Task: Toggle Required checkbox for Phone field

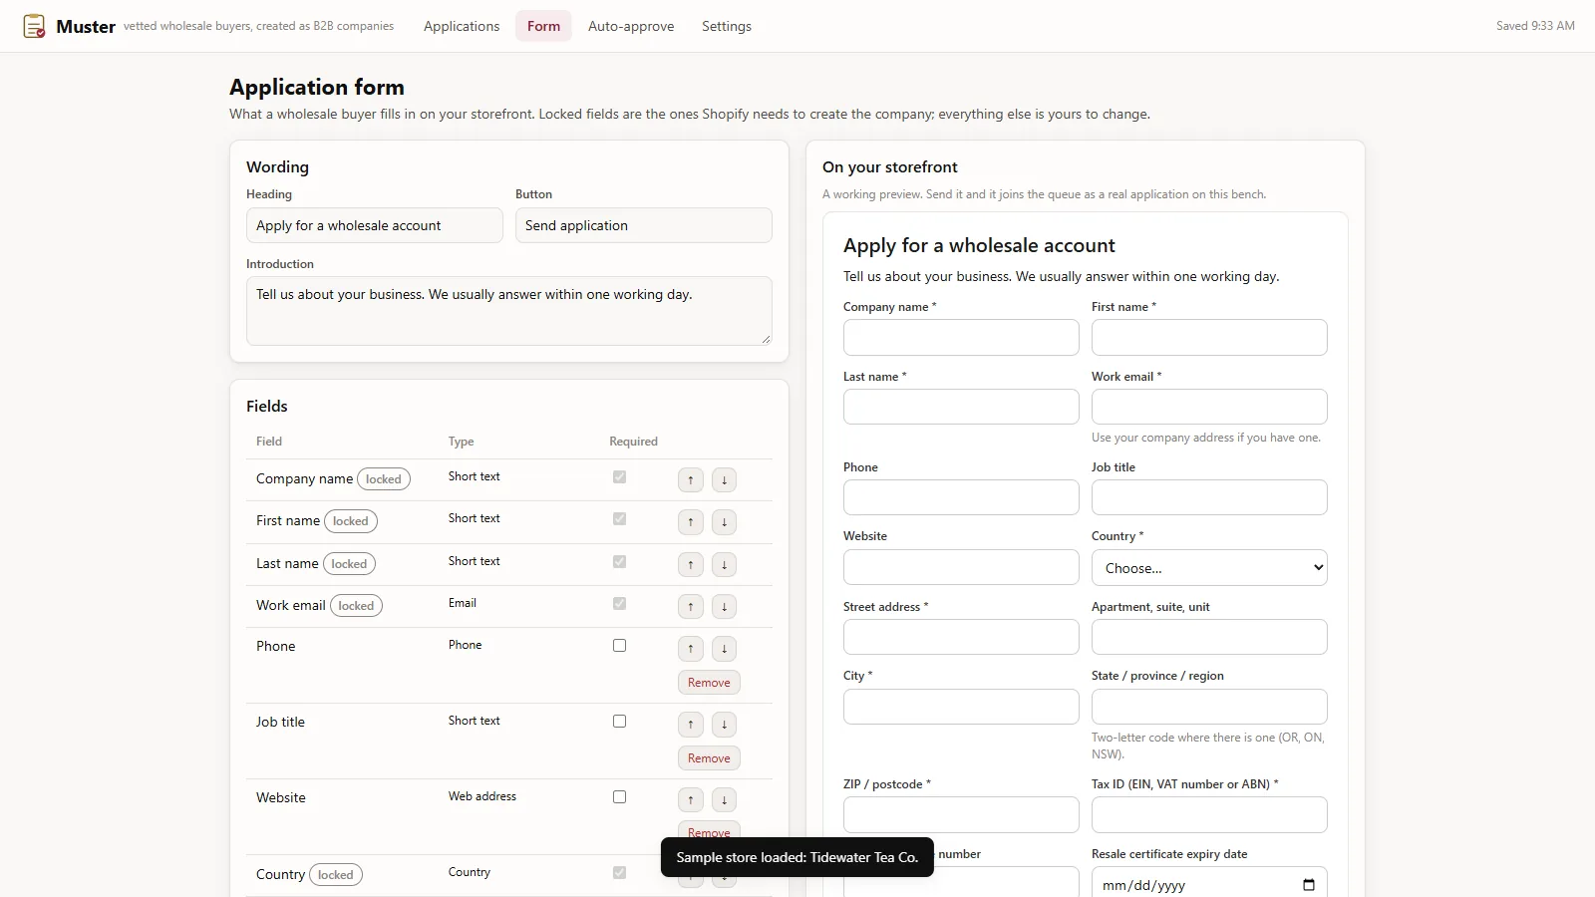Action: pos(619,646)
